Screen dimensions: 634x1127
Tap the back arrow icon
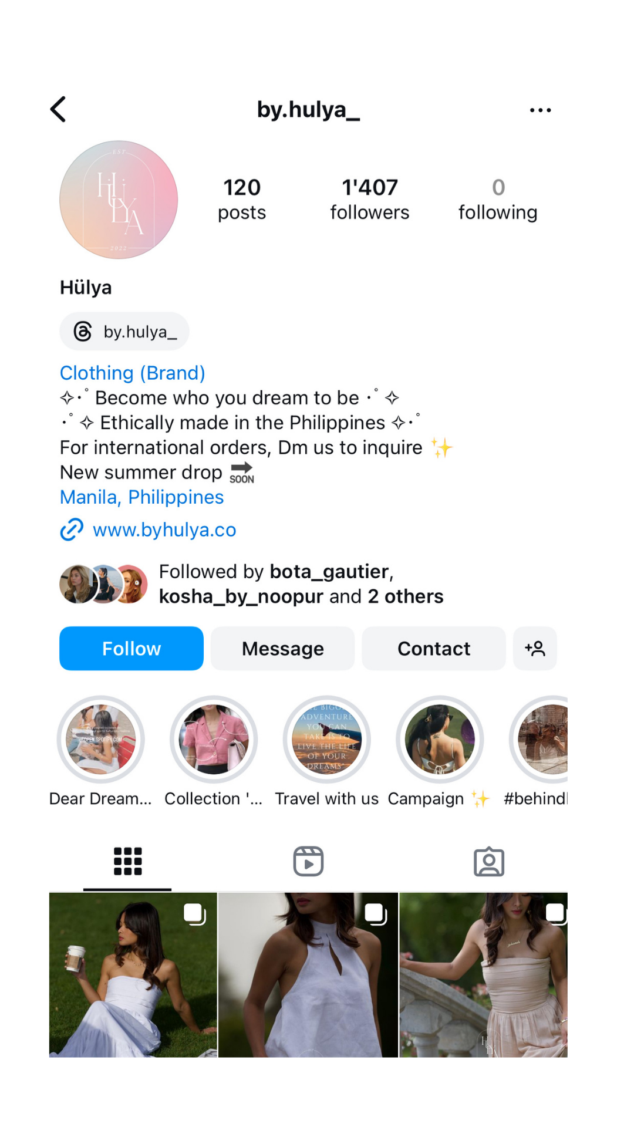coord(58,110)
